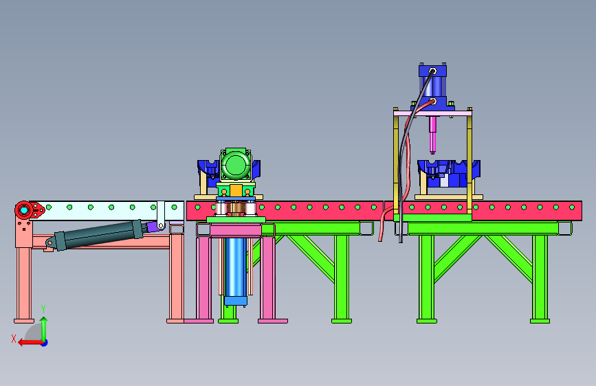
Task: Select the far-left salmon frame leg
Action: (x=24, y=283)
